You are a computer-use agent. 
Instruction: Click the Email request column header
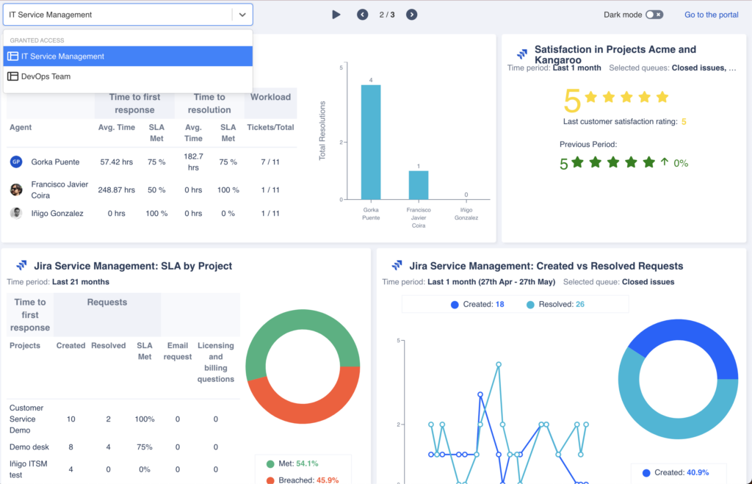pyautogui.click(x=178, y=350)
